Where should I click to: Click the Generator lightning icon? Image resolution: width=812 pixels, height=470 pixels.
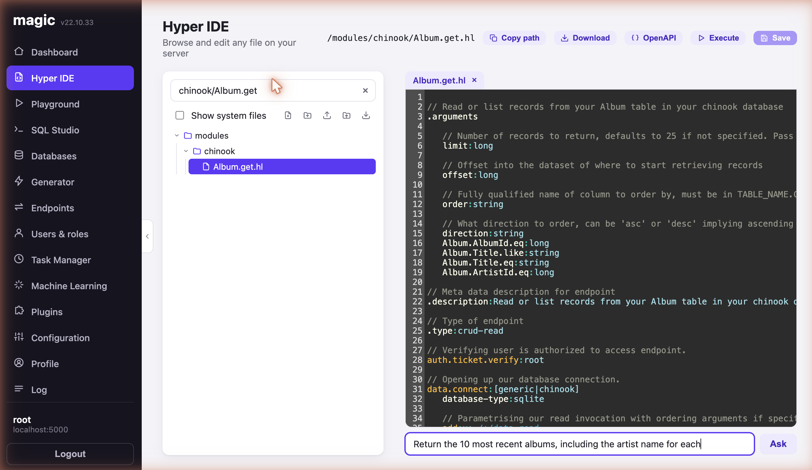19,181
